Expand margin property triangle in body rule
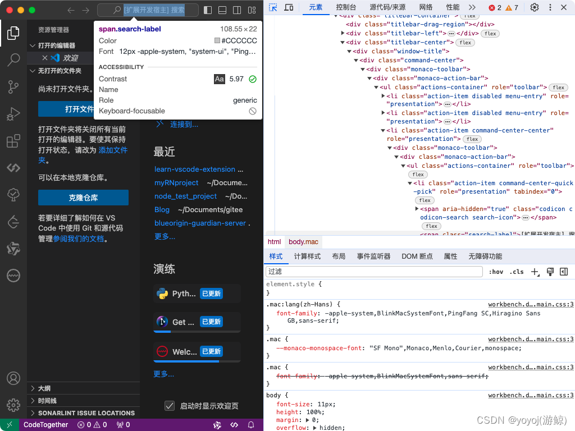Screen dimensions: 575x431 308,420
